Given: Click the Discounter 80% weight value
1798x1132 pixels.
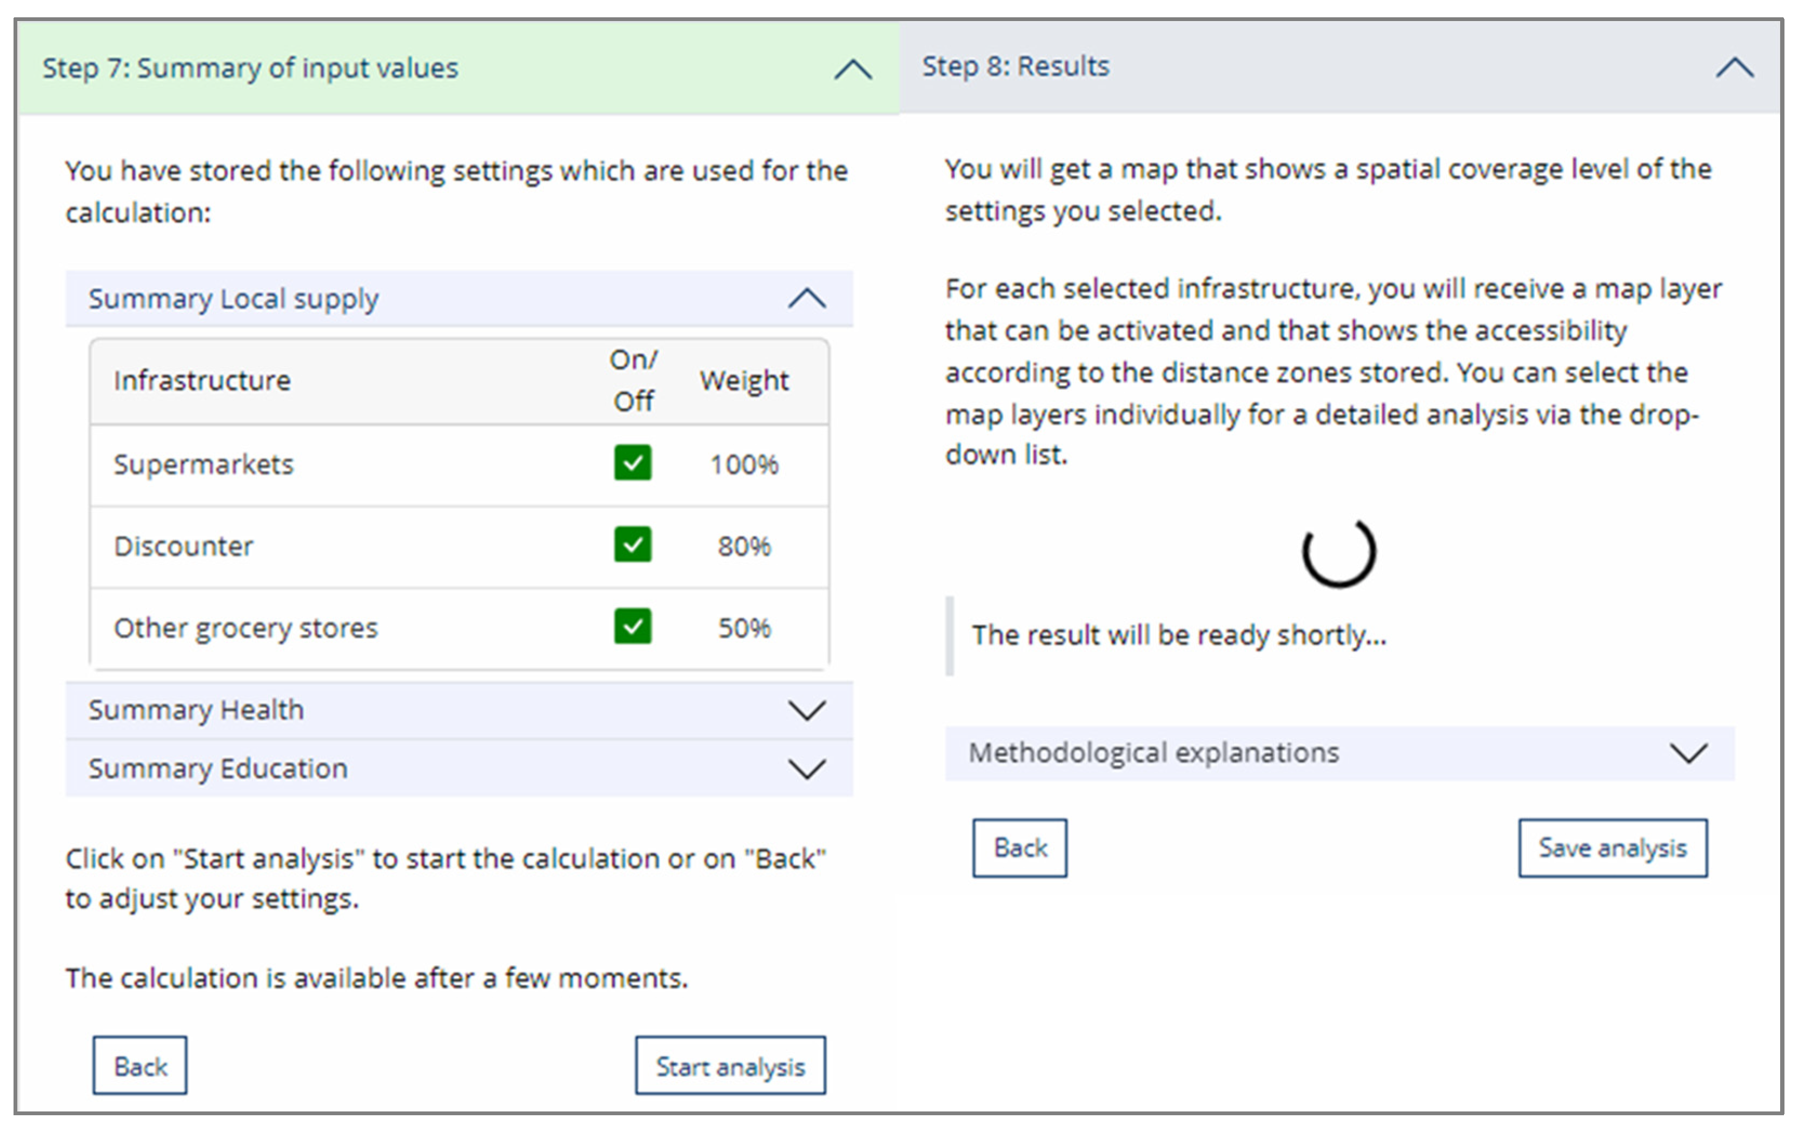Looking at the screenshot, I should click(744, 546).
